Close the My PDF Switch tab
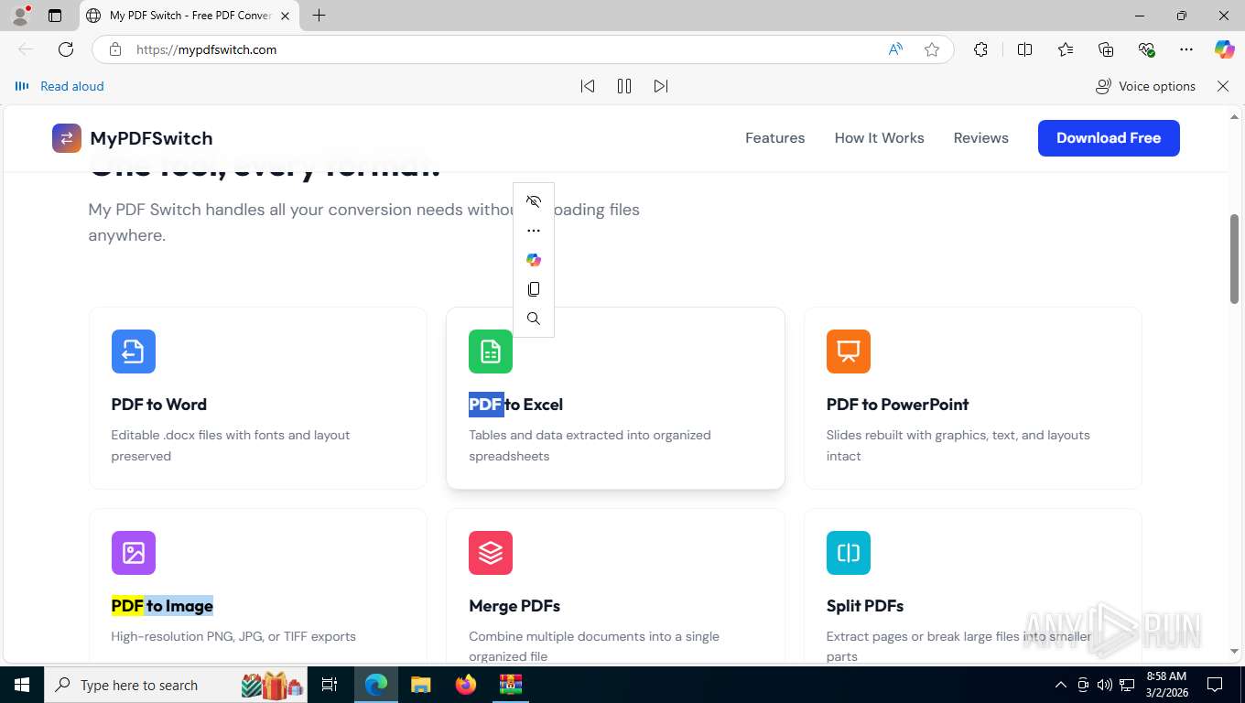 [x=285, y=16]
